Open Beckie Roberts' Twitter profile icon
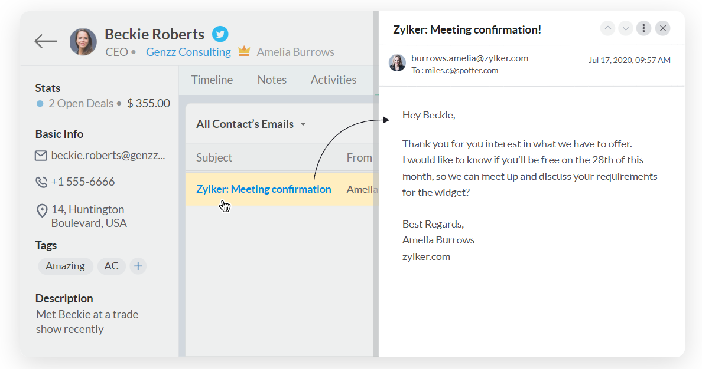702x369 pixels. point(220,34)
